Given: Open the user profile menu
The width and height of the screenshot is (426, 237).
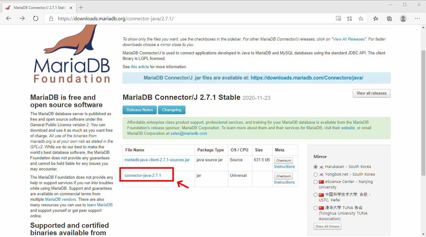Looking at the screenshot, I should click(403, 18).
